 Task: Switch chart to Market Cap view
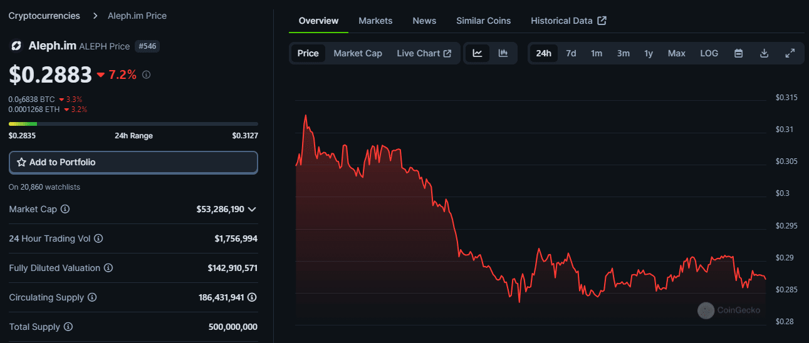pyautogui.click(x=357, y=53)
